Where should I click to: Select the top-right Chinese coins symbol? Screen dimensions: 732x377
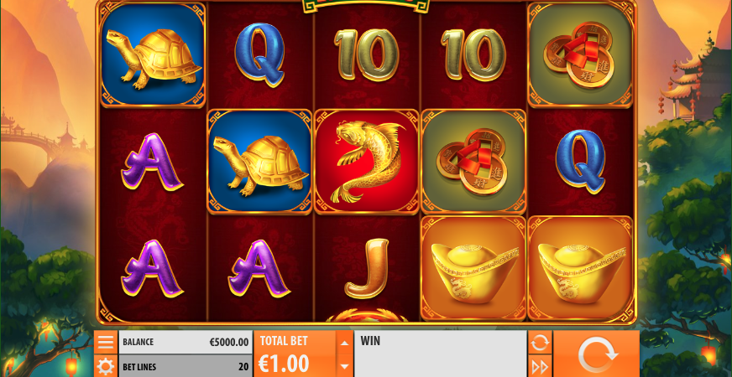580,55
